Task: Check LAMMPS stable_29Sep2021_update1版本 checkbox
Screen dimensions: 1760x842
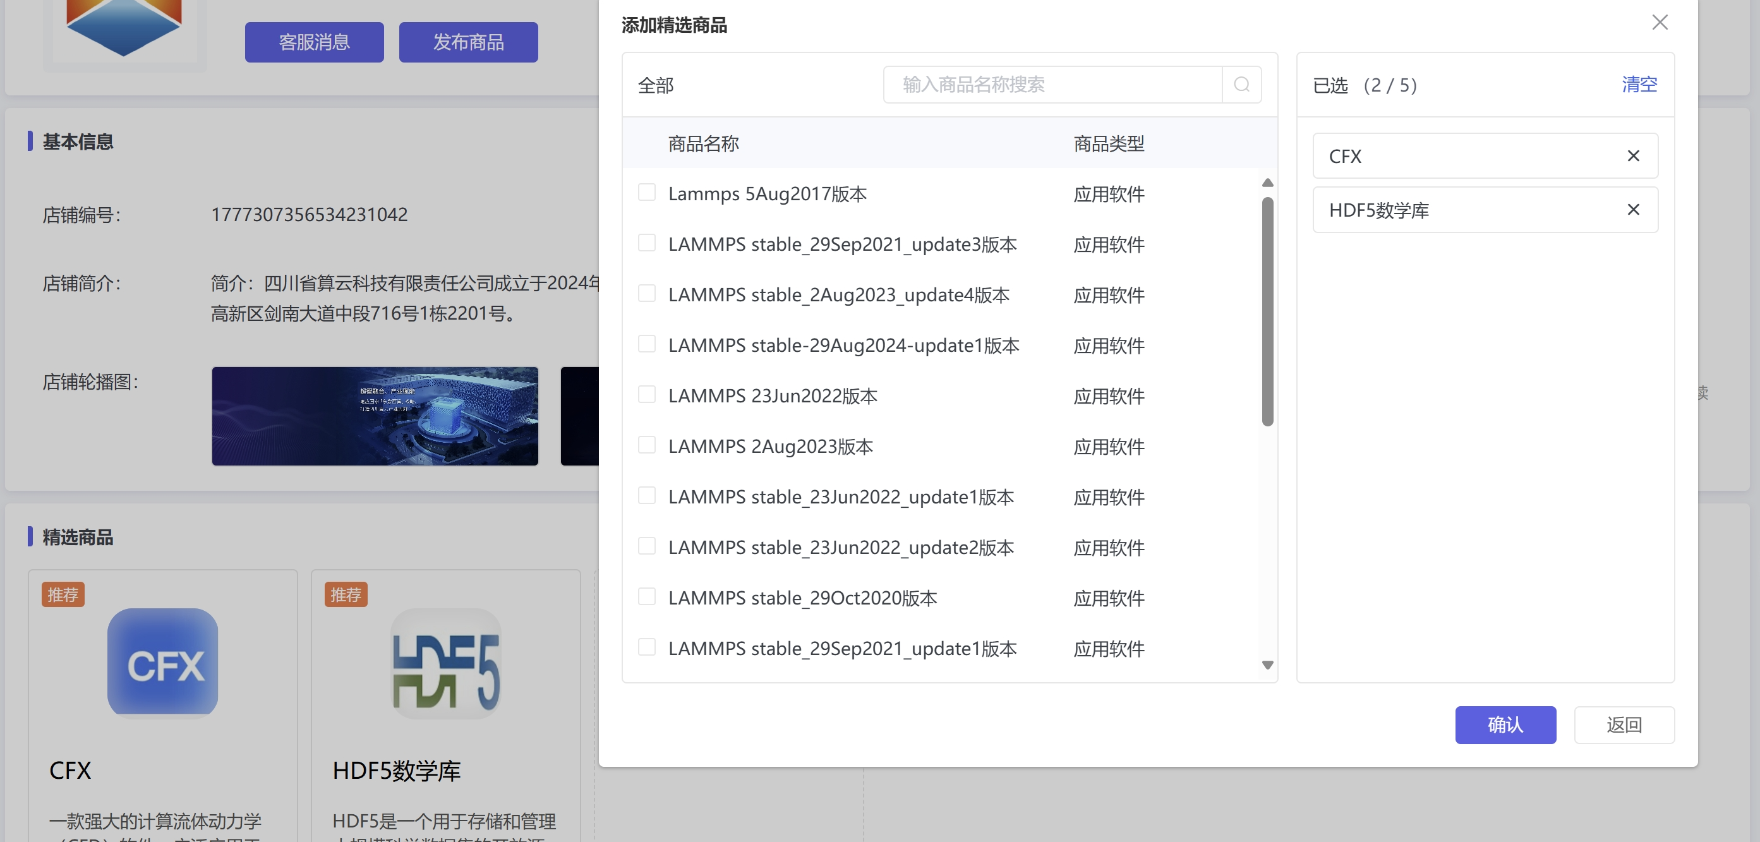Action: pos(646,647)
